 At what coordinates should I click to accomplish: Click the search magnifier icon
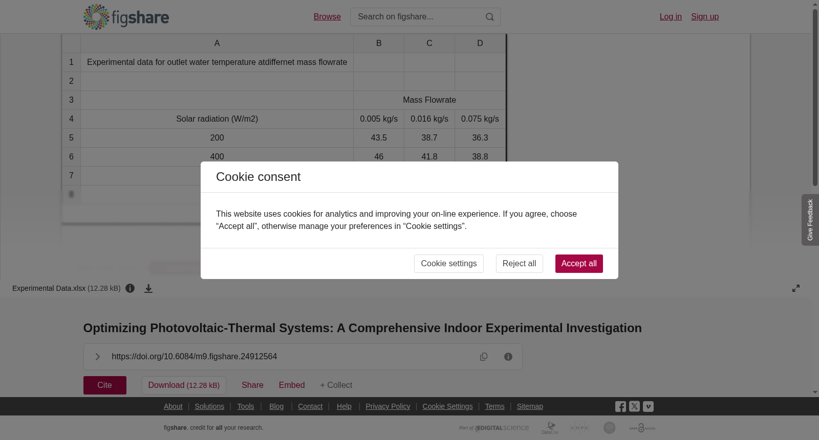[490, 17]
